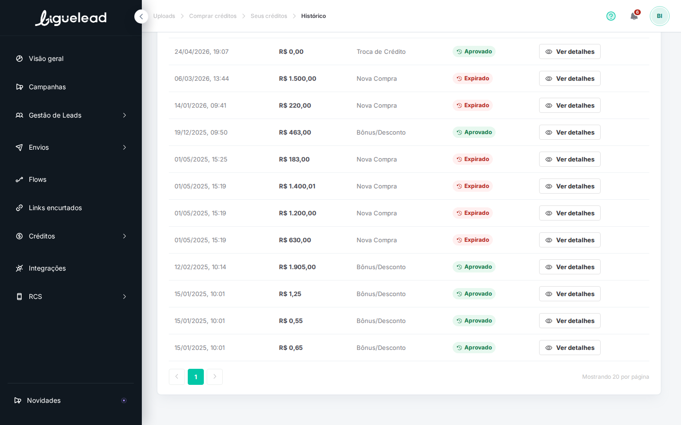Go to the Comprar créditos breadcrumb
This screenshot has width=681, height=425.
point(213,16)
